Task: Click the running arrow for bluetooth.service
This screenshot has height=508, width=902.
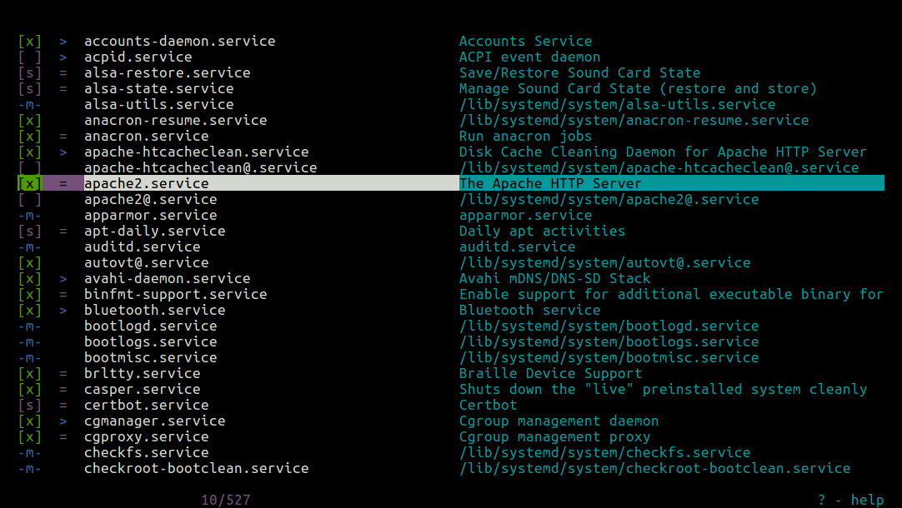Action: click(63, 310)
